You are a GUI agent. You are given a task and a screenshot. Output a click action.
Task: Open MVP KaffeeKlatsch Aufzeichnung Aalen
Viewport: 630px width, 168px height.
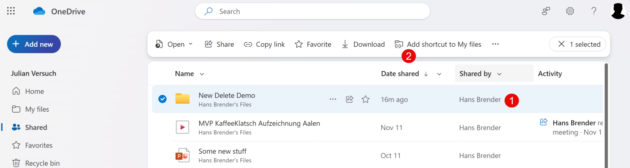[x=259, y=123]
